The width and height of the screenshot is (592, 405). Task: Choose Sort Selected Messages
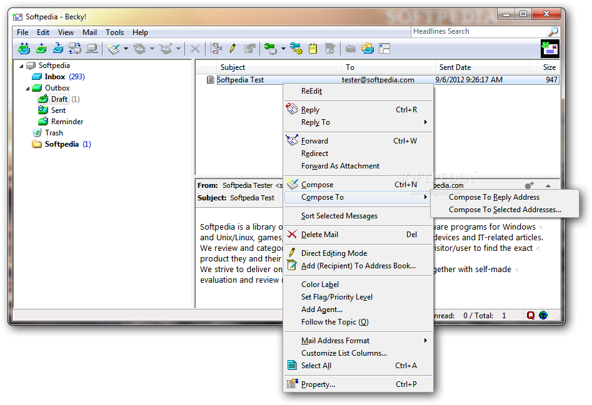(x=358, y=216)
